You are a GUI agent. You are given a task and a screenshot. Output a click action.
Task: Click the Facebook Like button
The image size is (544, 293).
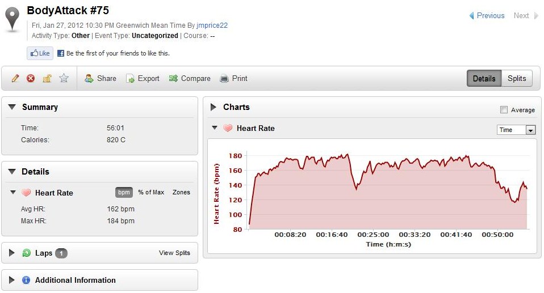tap(40, 53)
